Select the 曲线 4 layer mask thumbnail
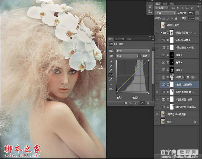 coord(172,62)
